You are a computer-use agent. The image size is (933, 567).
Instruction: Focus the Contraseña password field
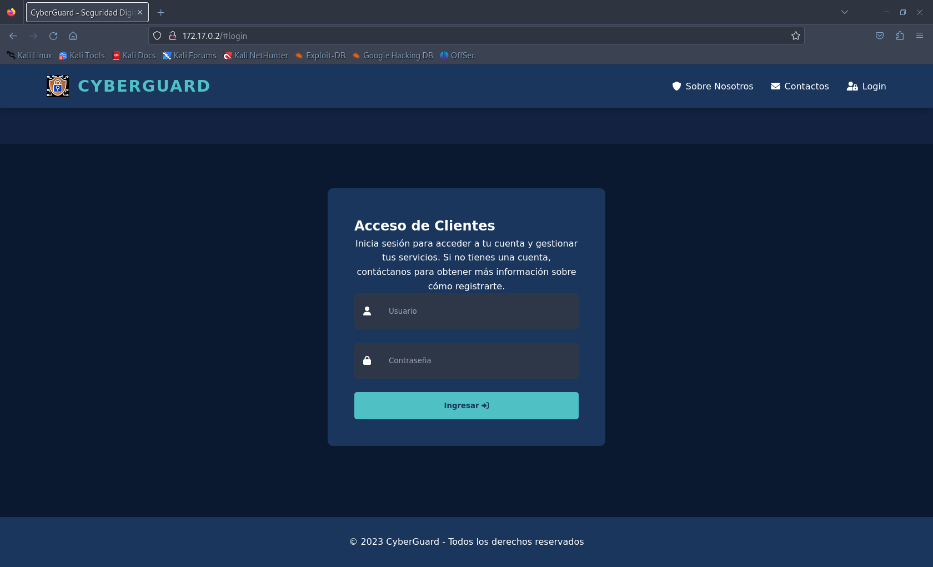pos(466,360)
